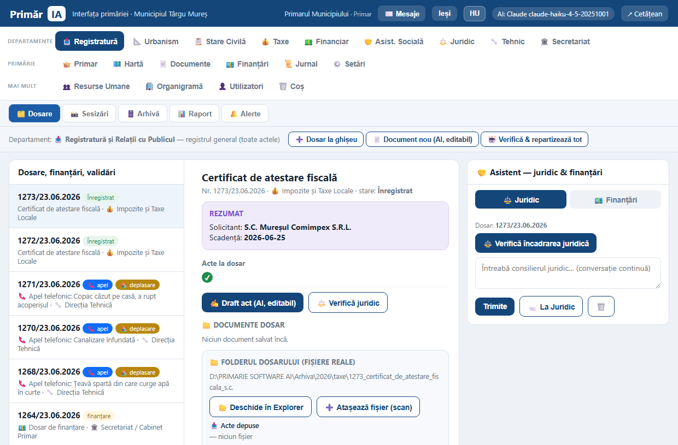Open the Taxe department
This screenshot has width=678, height=445.
tap(275, 41)
